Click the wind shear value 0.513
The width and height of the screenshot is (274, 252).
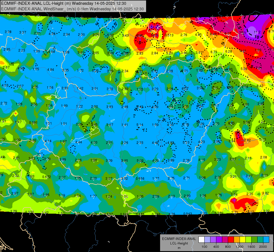coord(169,35)
